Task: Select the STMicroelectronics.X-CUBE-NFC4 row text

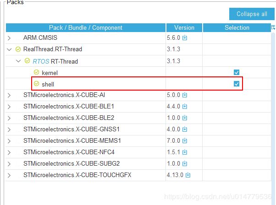Action: [x=69, y=152]
